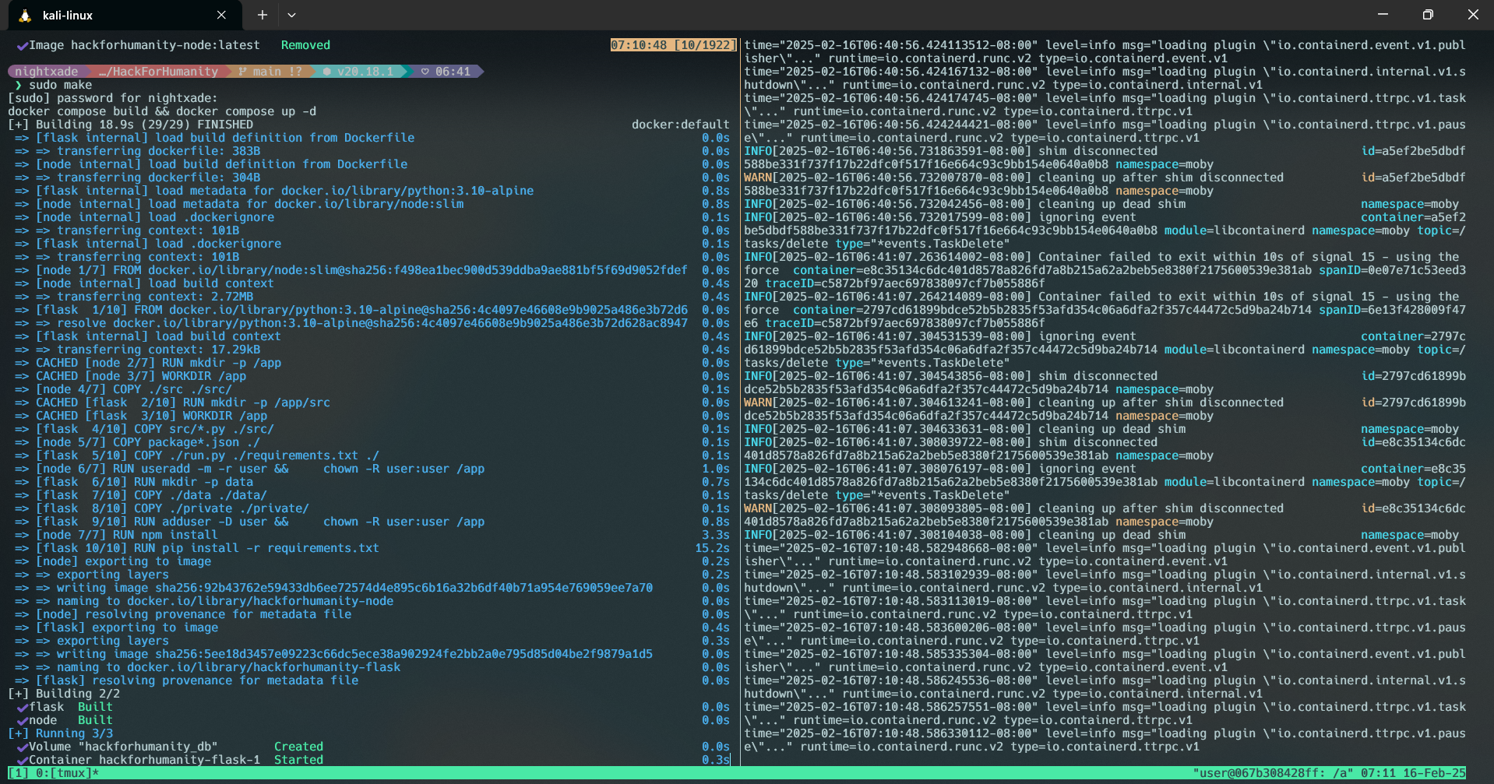Click the 'v20.18.1' version prompt segment
Screen dimensions: 1494x784
tap(365, 72)
